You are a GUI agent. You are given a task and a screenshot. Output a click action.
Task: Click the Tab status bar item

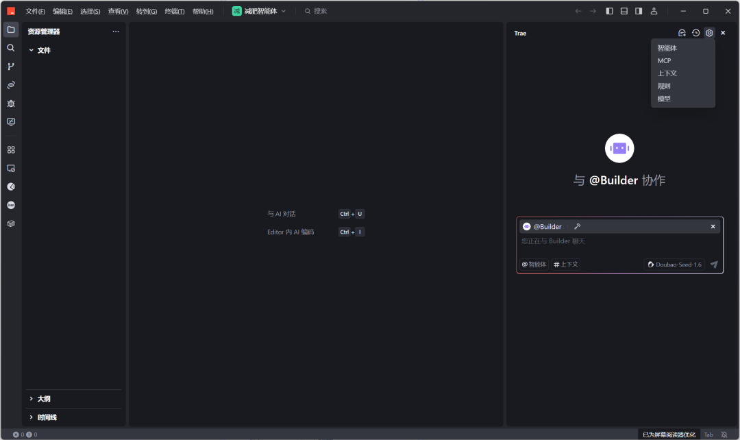[708, 435]
